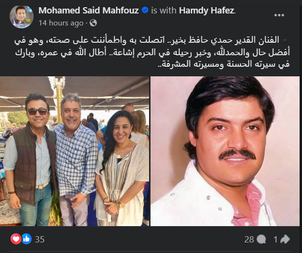Click the share arrow icon
Screen dimensions: 302x253
pos(285,239)
